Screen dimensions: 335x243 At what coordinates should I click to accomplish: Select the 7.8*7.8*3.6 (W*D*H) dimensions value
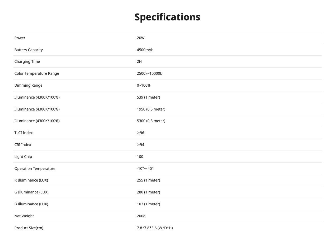click(x=155, y=228)
